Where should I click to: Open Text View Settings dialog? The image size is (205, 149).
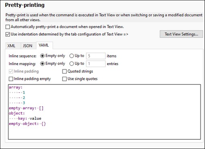click(181, 34)
